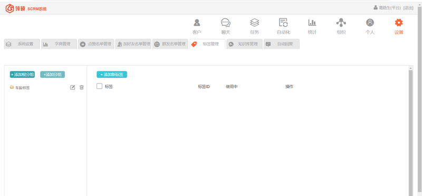Click the 使用中 column header
This screenshot has width=422, height=196.
point(232,87)
